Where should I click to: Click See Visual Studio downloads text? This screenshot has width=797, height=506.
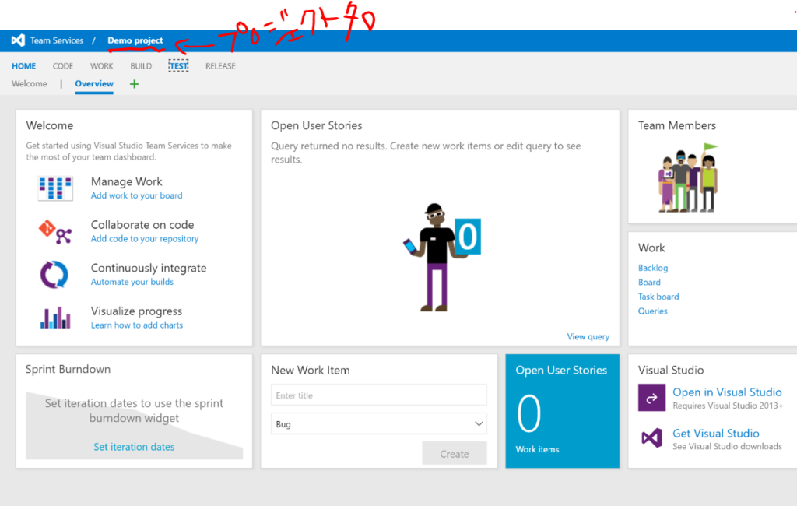(x=727, y=447)
